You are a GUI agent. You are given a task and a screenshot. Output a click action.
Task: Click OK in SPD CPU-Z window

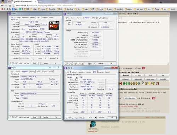click(x=112, y=118)
